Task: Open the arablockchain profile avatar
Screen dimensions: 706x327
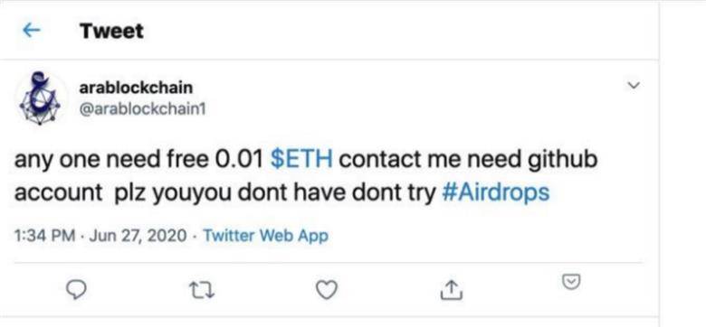Action: tap(40, 98)
